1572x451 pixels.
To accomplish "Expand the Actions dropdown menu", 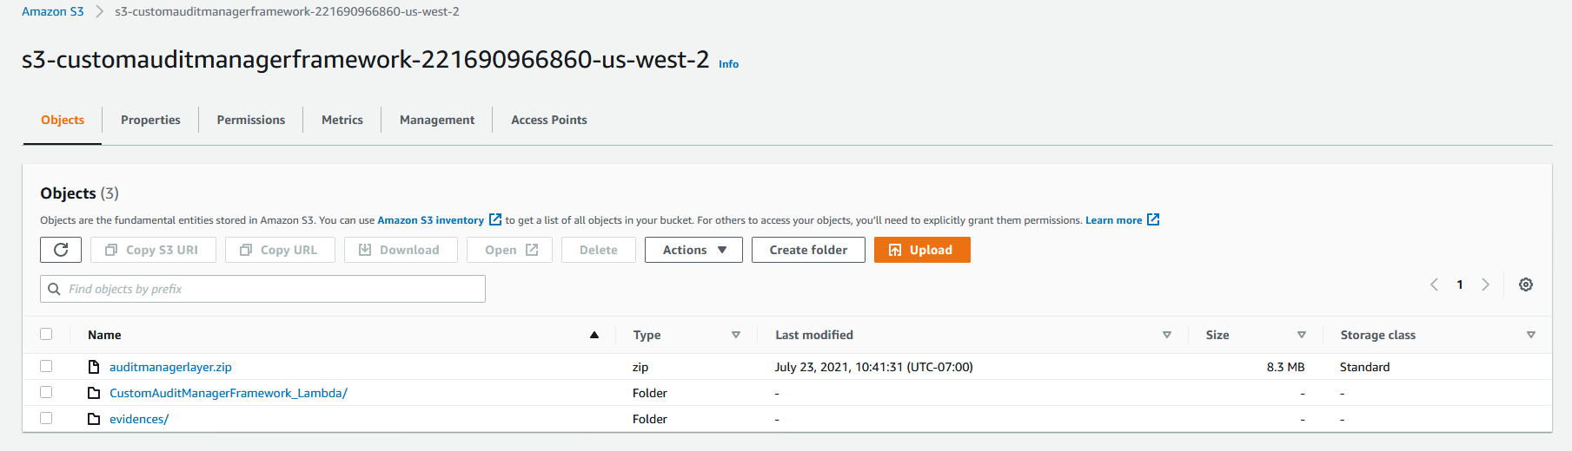I will [693, 250].
